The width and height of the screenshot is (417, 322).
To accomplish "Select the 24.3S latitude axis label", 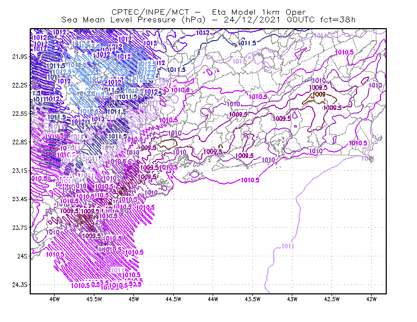I will point(20,285).
